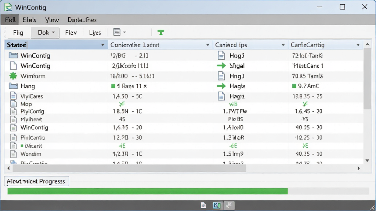
Task: Click the document icon beside Mop
Action: (14, 104)
